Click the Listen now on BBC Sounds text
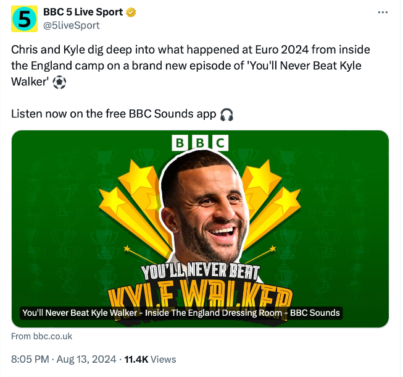 point(114,114)
